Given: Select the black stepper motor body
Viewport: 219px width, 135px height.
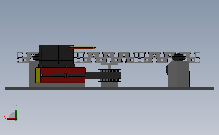Looking at the screenshot, I should (56, 56).
